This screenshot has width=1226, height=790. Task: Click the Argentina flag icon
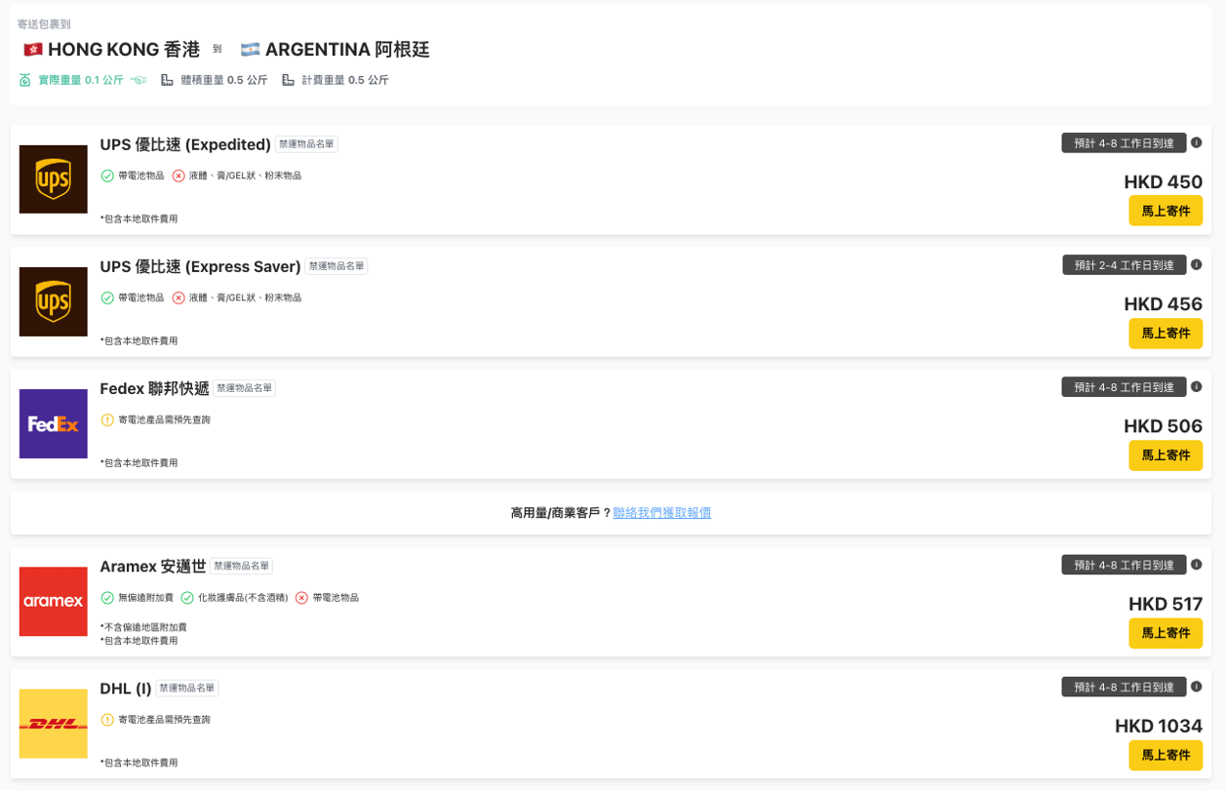(x=251, y=49)
